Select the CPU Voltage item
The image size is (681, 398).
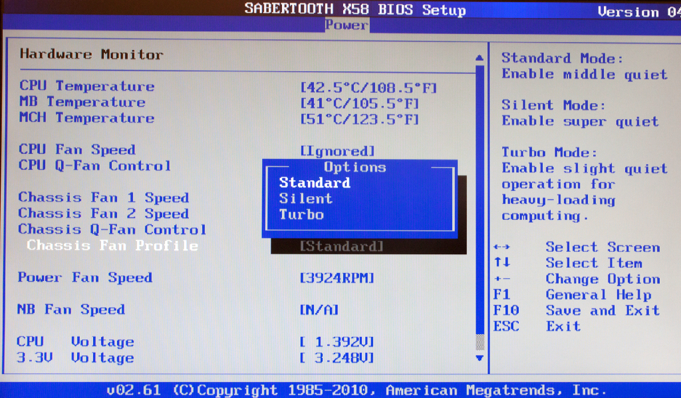pyautogui.click(x=76, y=341)
